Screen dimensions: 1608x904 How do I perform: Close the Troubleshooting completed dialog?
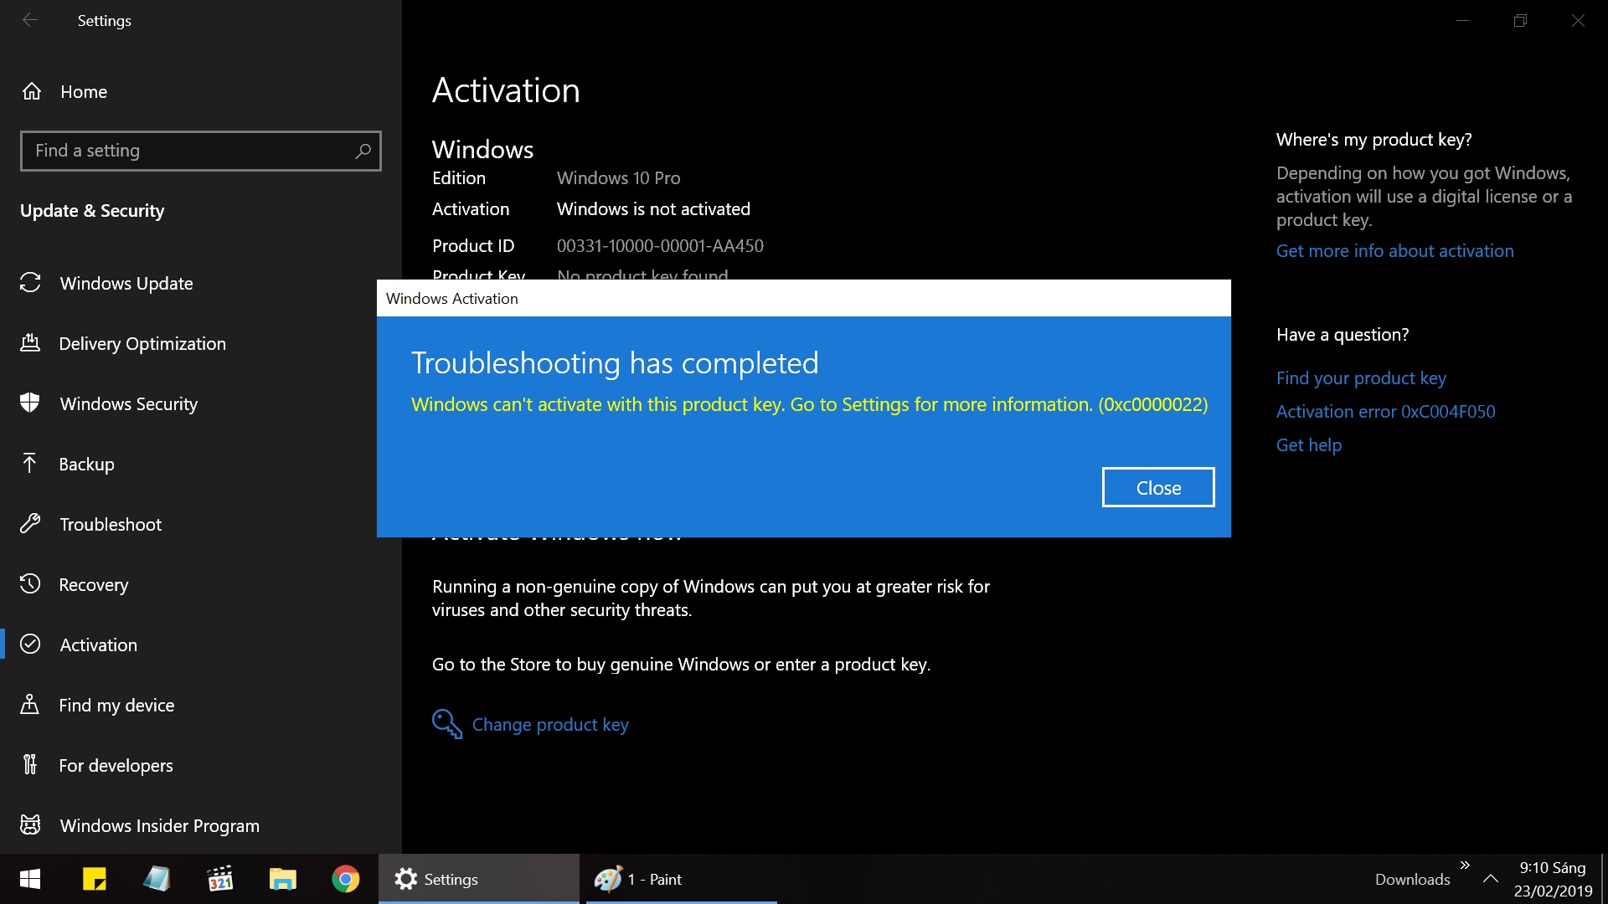point(1158,487)
